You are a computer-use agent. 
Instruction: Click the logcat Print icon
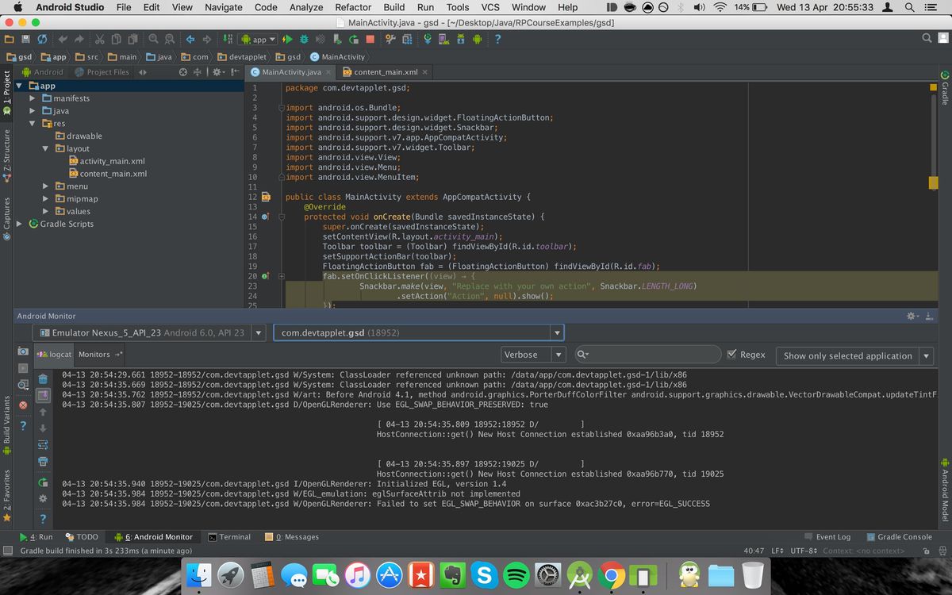(x=43, y=461)
